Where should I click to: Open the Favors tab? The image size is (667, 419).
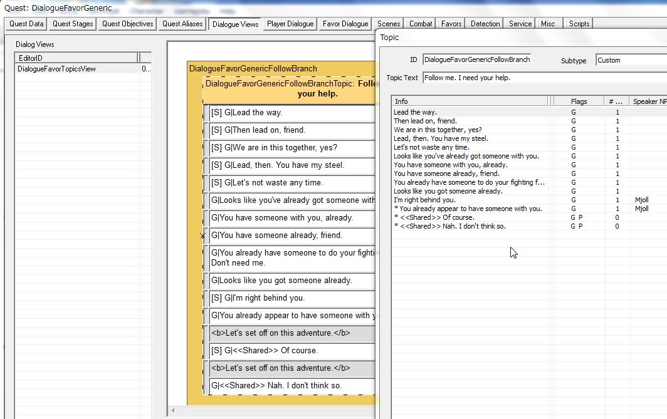(x=451, y=24)
